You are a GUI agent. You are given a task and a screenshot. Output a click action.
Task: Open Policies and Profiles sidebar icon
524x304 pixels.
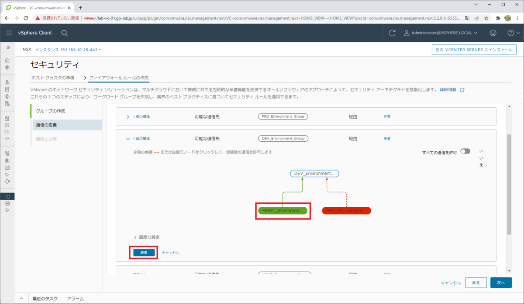pyautogui.click(x=7, y=118)
